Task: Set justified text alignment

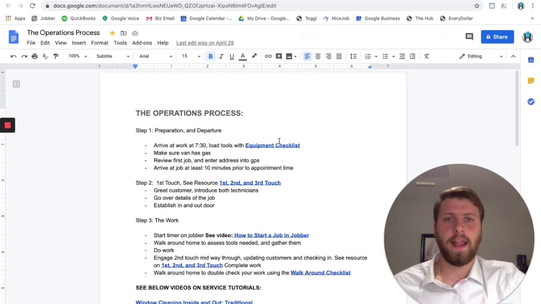Action: tap(339, 56)
